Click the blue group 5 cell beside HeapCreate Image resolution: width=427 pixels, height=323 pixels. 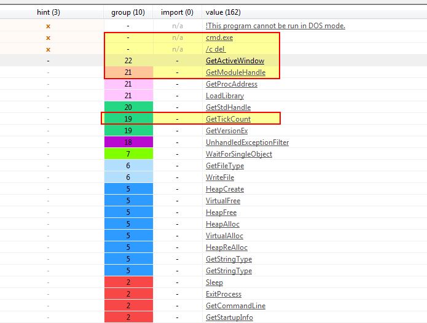click(128, 189)
